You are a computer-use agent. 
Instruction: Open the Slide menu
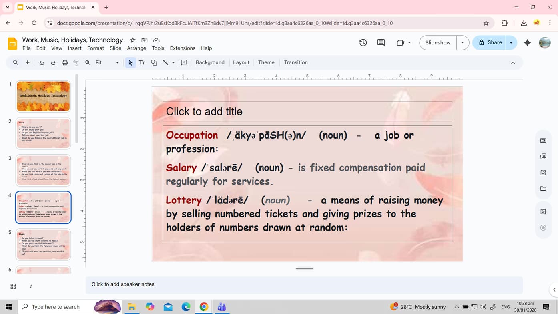point(115,48)
